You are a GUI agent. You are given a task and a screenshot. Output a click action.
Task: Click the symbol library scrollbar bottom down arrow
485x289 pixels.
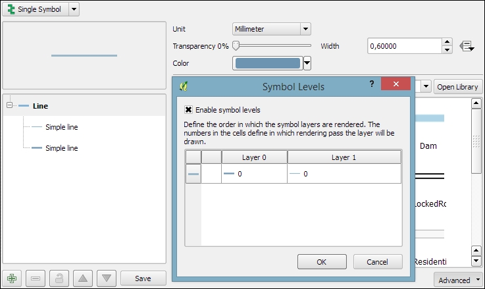[x=476, y=261]
